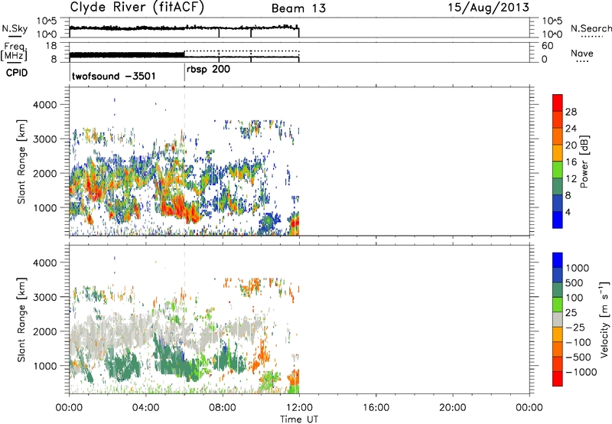
Task: Pick the Velocity segment between -100 and -500
Action: click(x=558, y=350)
